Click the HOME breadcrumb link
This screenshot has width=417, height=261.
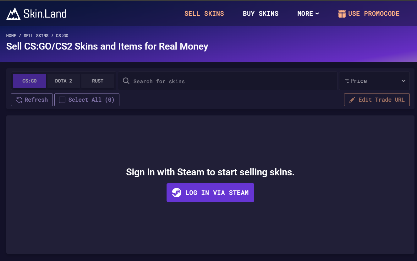11,36
